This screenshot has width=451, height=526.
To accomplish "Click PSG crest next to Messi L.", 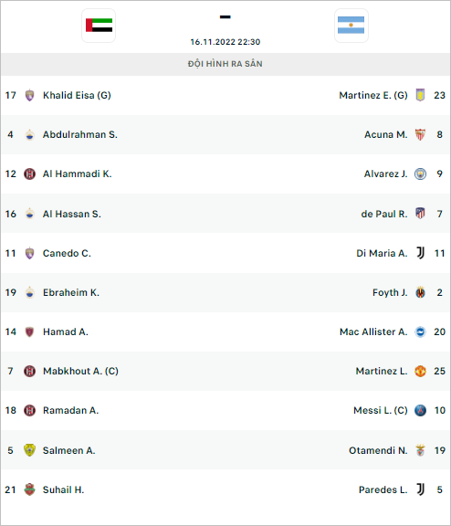I will coord(420,410).
